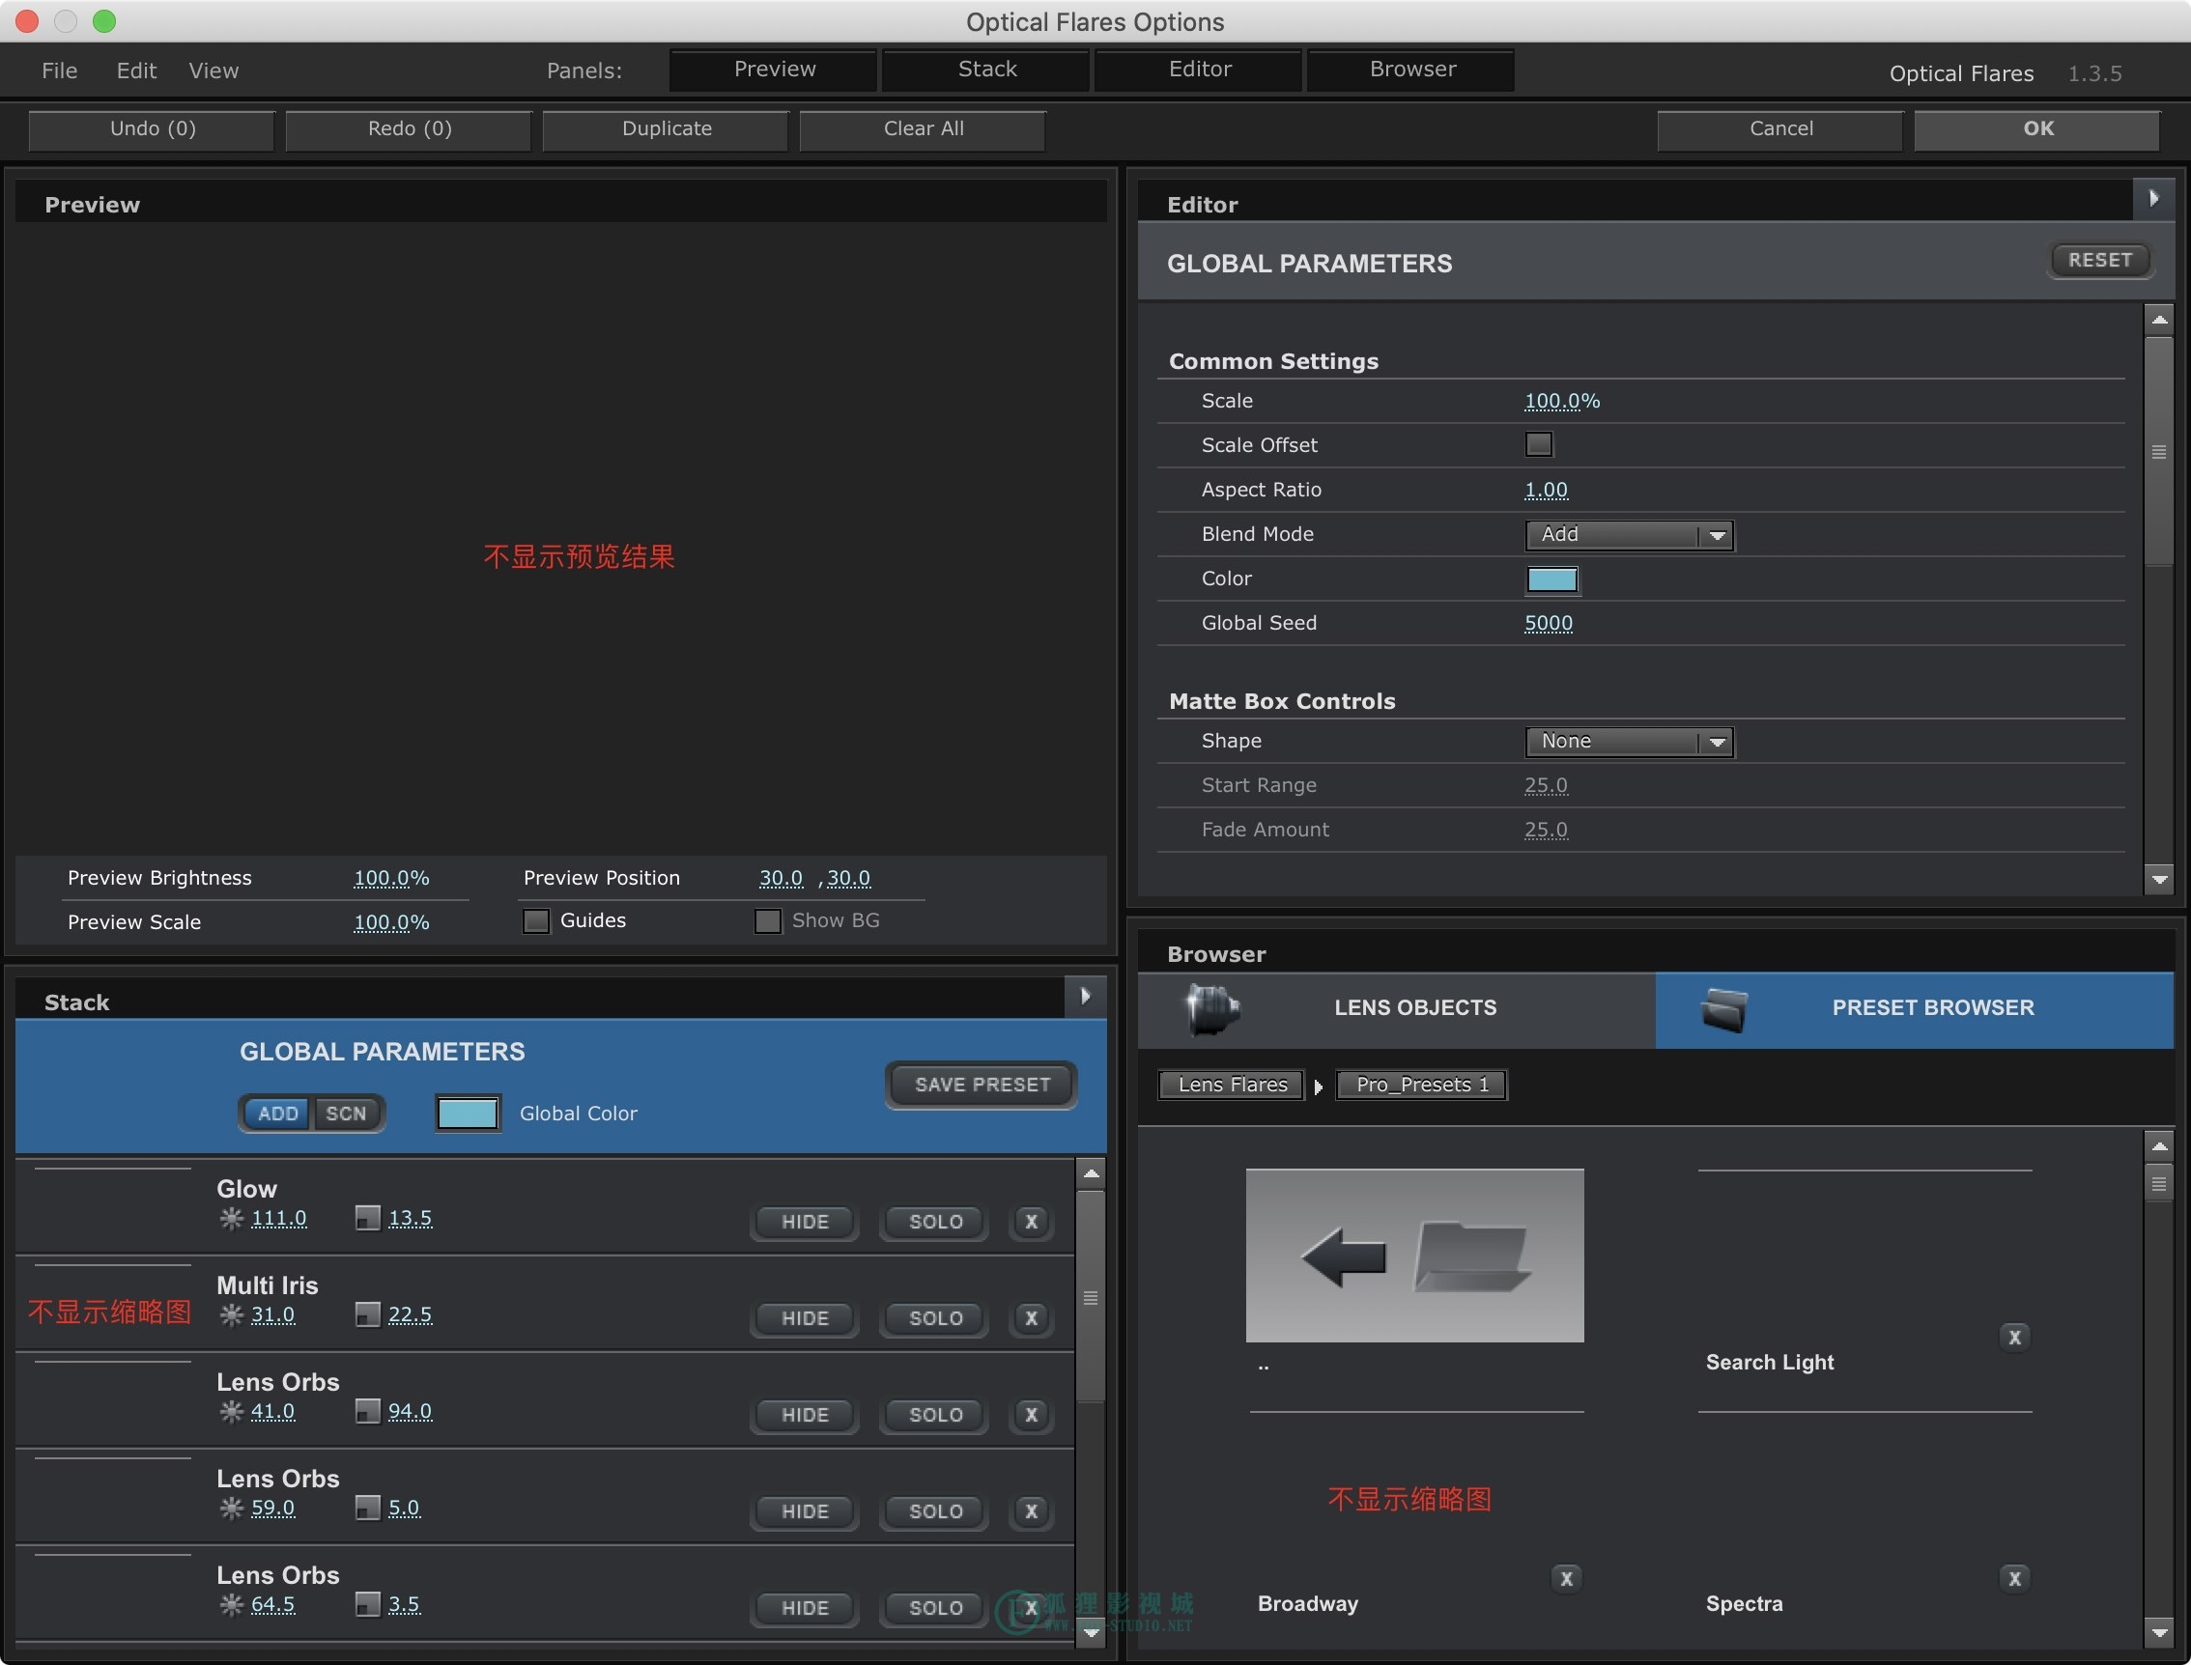The width and height of the screenshot is (2191, 1665).
Task: Click the breadcrumb arrow after Lens Flares
Action: coord(1319,1087)
